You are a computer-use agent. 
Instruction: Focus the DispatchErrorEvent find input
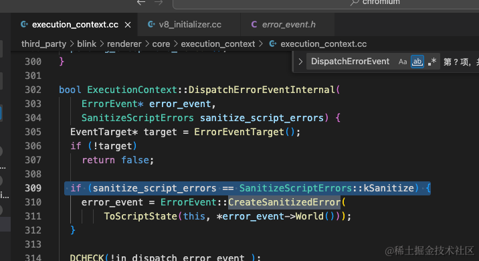coord(350,62)
